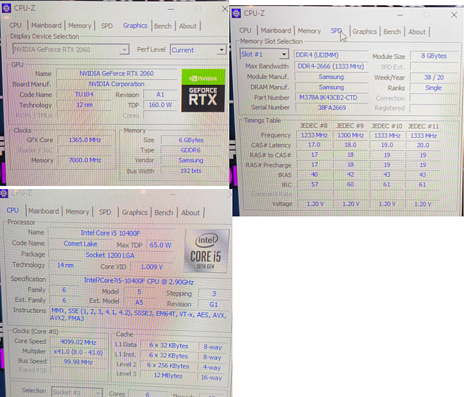Viewport: 468px width, 397px height.
Task: Select the SPD tab in the right window
Action: [336, 31]
